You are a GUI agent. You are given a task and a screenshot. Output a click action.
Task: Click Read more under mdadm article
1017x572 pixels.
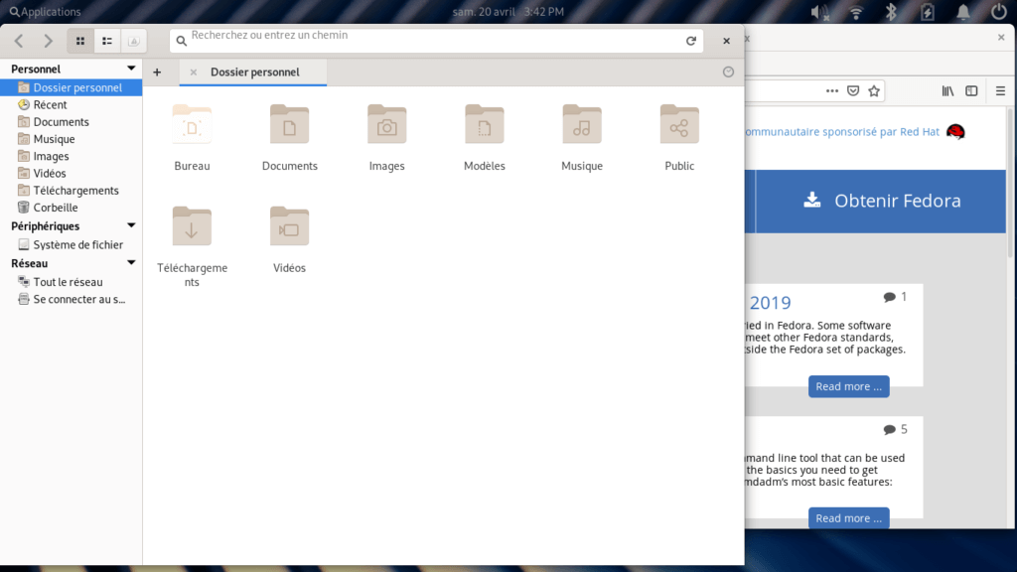click(848, 518)
